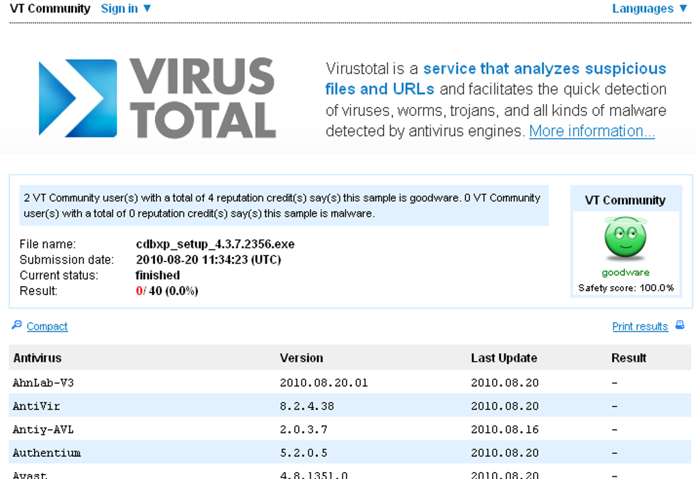
Task: Click the magnifier icon beside Compact
Action: [x=16, y=325]
